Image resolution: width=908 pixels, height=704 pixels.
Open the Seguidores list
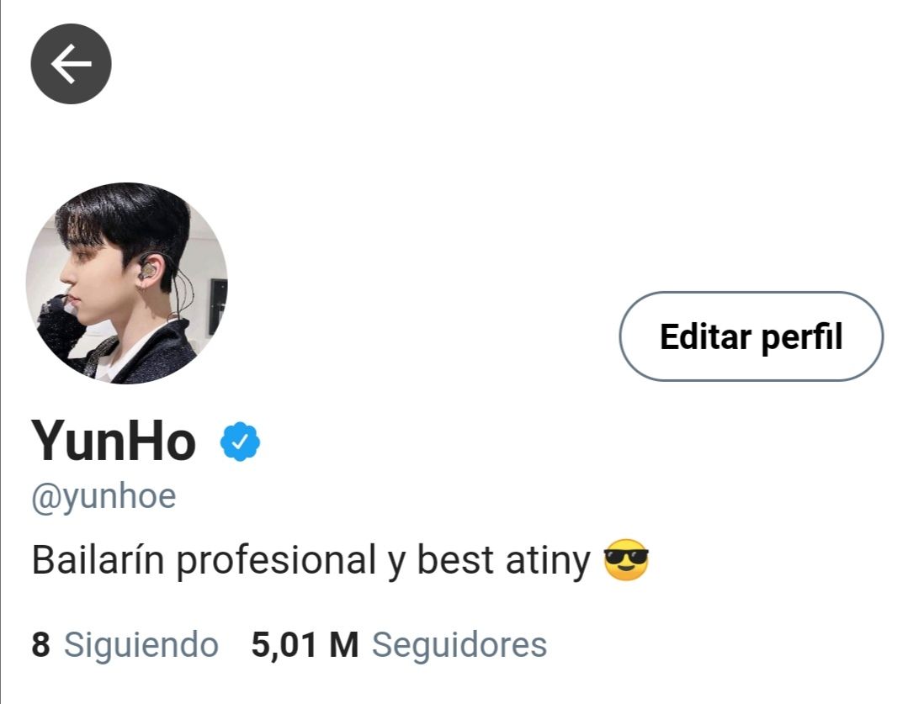(459, 645)
